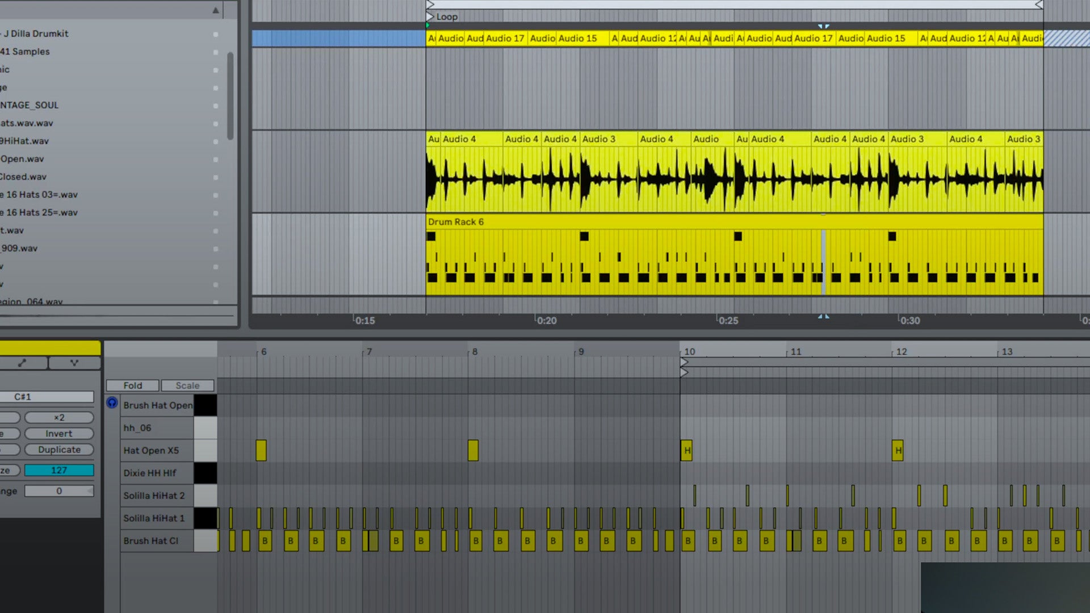
Task: Toggle the blue headphone MIDI preview icon
Action: click(x=112, y=402)
